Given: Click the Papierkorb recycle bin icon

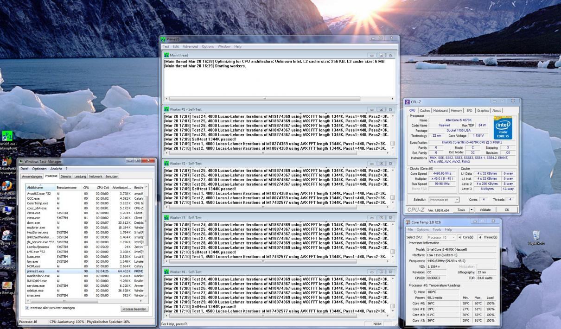Looking at the screenshot, I should [x=536, y=235].
